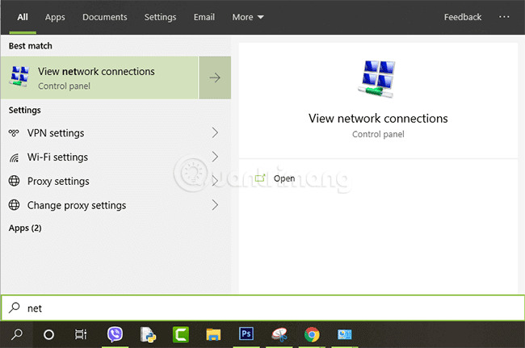Click Open in the preview pane

pos(283,178)
